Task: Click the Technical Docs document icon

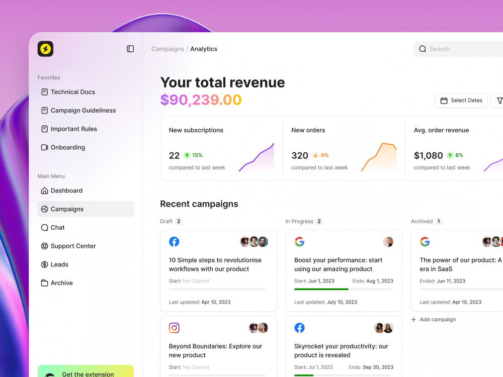Action: pos(45,92)
